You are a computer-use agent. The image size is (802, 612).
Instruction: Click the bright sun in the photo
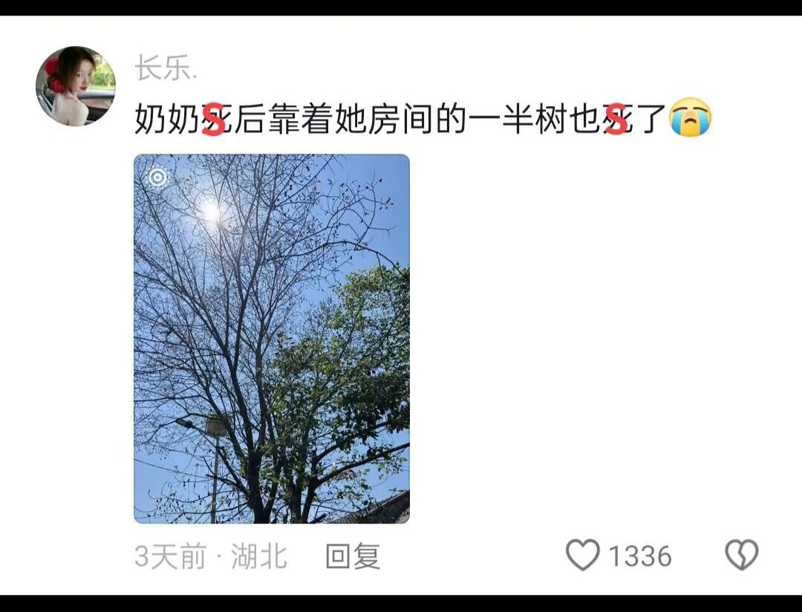(x=211, y=211)
